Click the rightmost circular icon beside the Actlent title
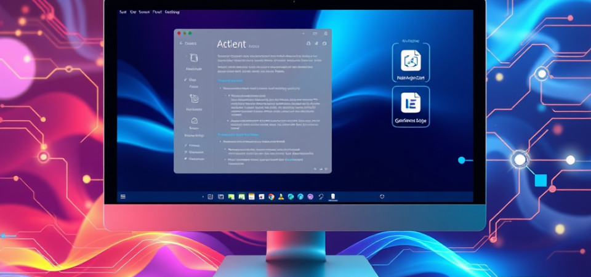Viewport: 591px width, 277px height. tap(324, 43)
